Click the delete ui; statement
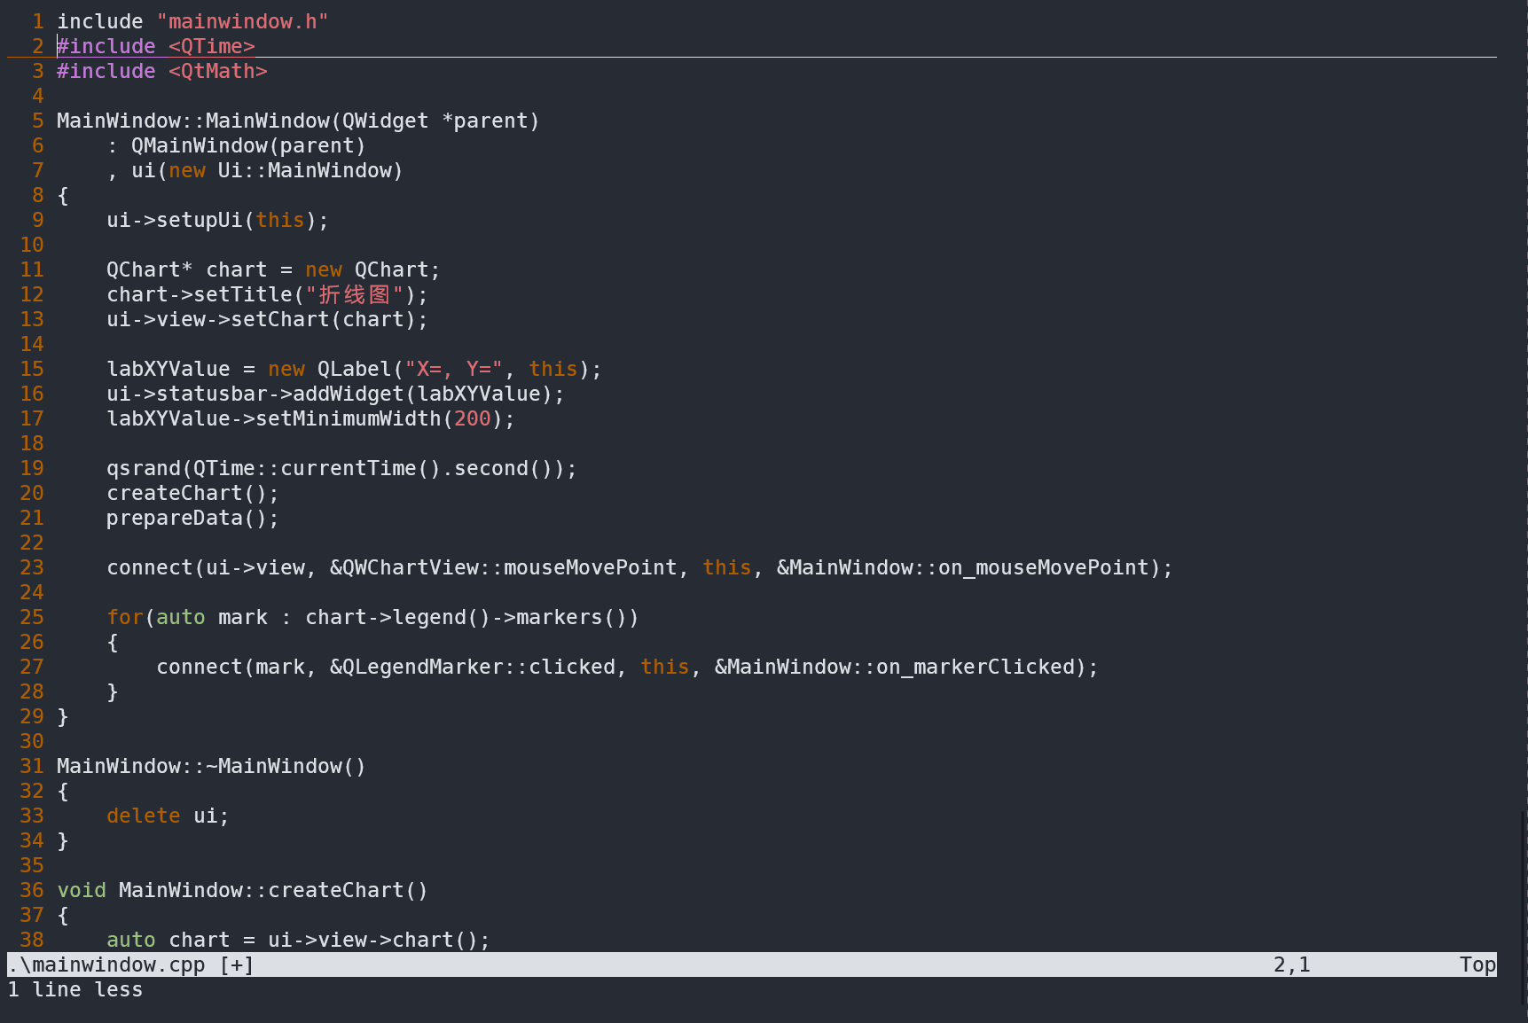Screen dimensions: 1528x1023 tap(168, 816)
